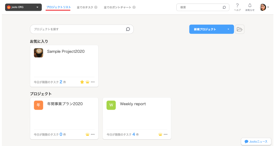Image resolution: width=275 pixels, height=146 pixels.
Task: Click the 新規プロジェクト button
Action: [205, 29]
